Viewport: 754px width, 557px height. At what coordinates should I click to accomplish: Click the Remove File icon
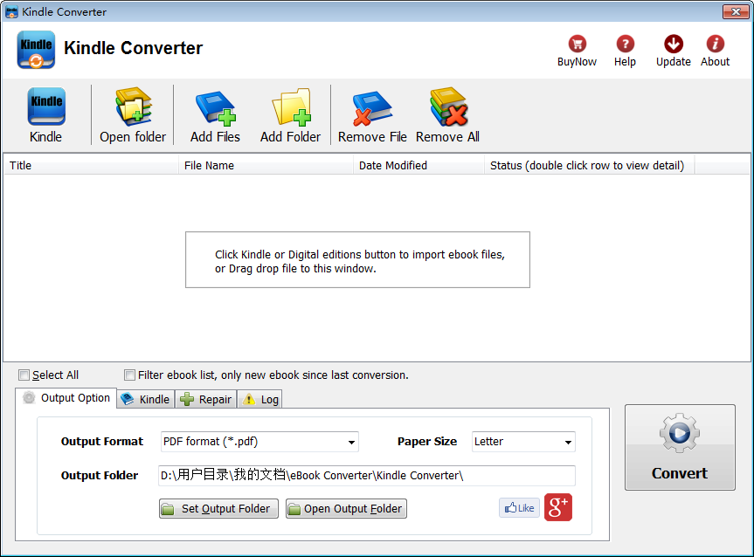coord(372,108)
